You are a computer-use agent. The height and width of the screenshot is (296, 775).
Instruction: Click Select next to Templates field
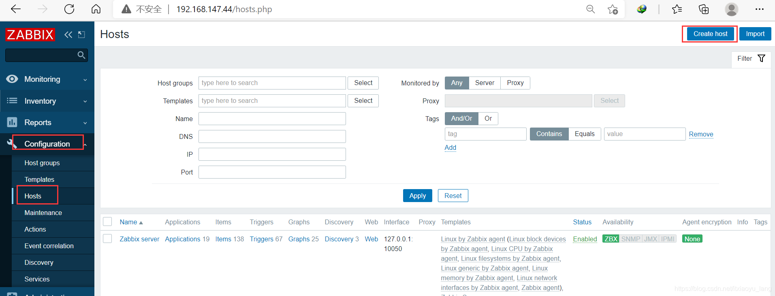[363, 100]
